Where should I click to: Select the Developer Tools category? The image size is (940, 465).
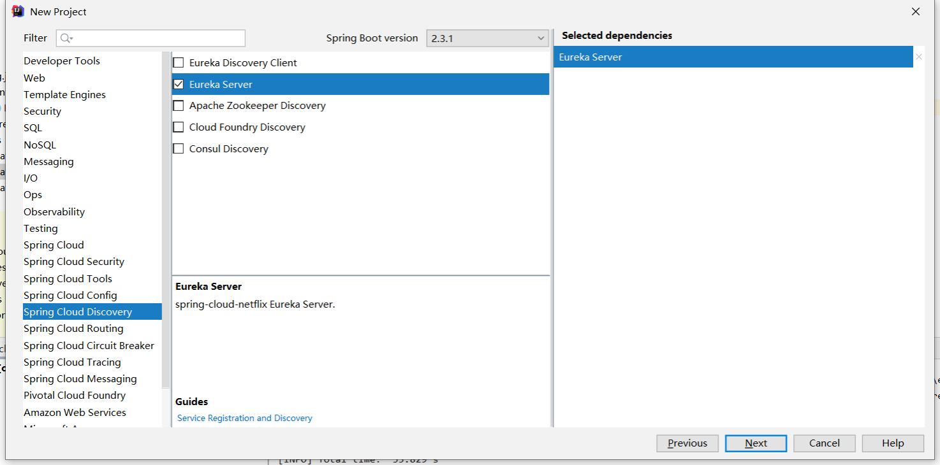point(92,61)
